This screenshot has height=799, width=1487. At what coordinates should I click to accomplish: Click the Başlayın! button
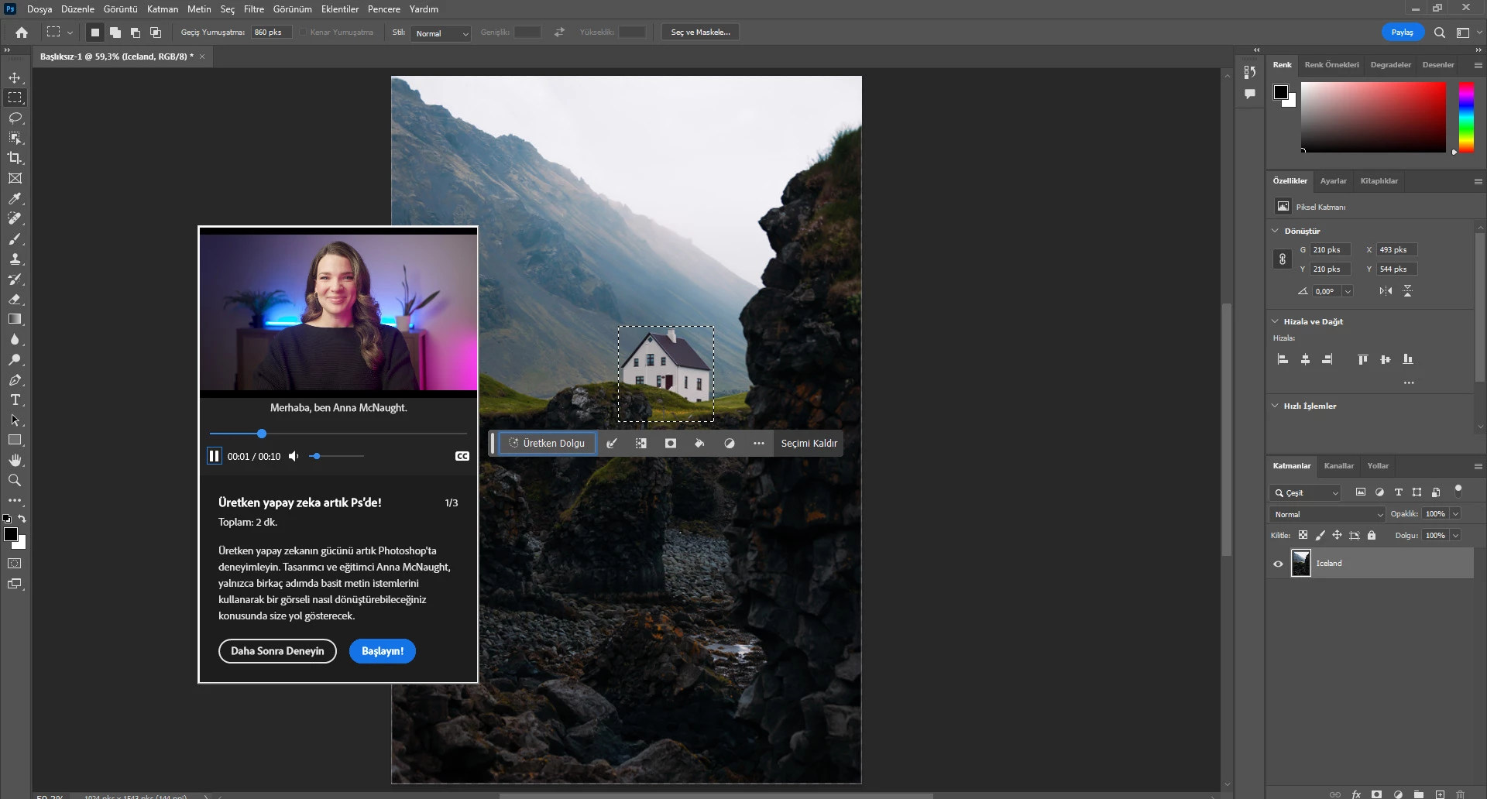[x=383, y=651]
